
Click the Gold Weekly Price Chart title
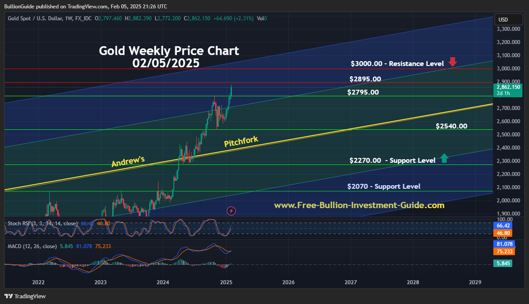pos(169,51)
